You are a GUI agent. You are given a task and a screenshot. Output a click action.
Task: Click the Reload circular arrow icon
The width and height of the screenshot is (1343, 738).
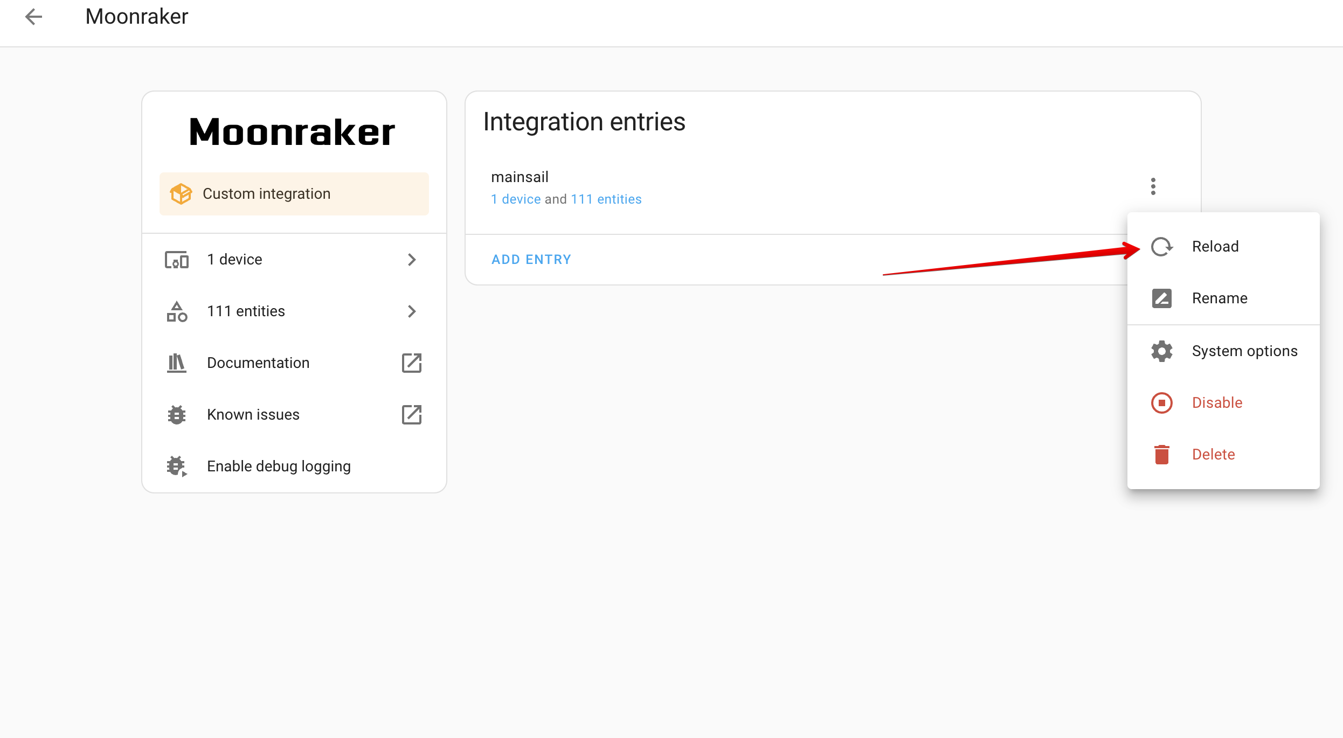pos(1161,247)
